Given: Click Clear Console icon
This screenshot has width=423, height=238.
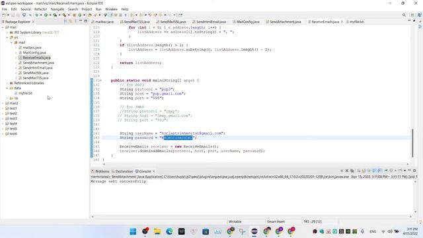Looking at the screenshot, I should coord(359,171).
